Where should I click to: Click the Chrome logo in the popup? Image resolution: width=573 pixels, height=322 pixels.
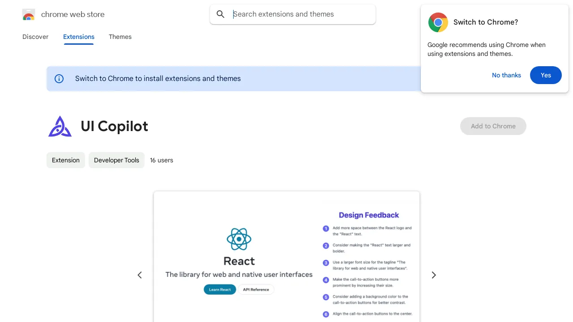(x=438, y=22)
